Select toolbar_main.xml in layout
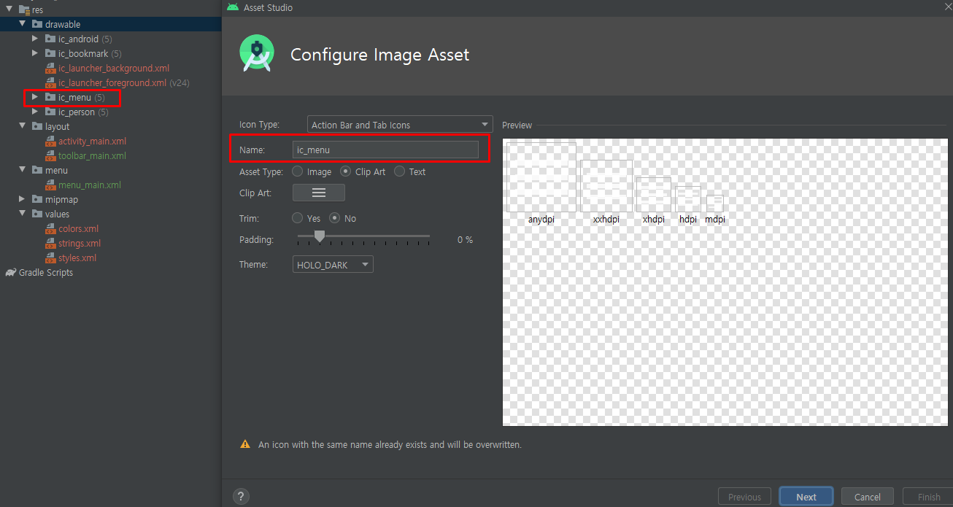The height and width of the screenshot is (507, 953). [92, 155]
